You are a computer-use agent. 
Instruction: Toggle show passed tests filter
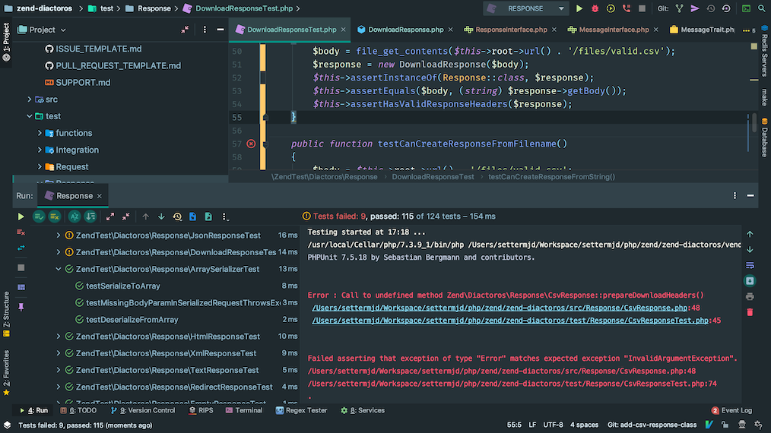pyautogui.click(x=39, y=216)
